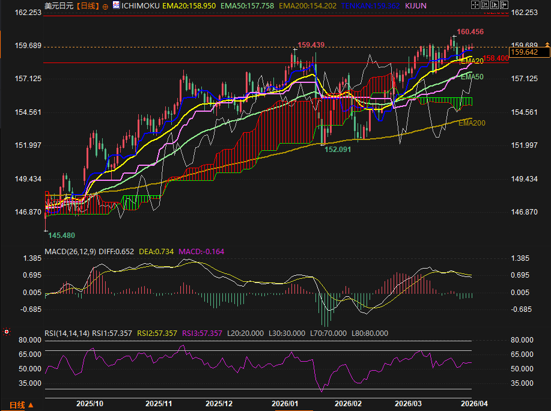Click the current price tag 159.642

coord(523,52)
